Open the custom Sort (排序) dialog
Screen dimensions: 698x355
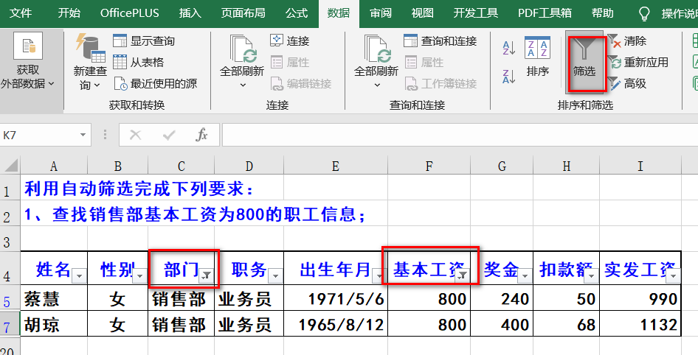click(537, 57)
